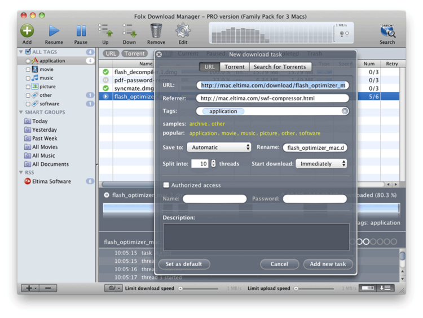Adjust the Limit download speed slider
The height and width of the screenshot is (318, 423).
(x=180, y=289)
